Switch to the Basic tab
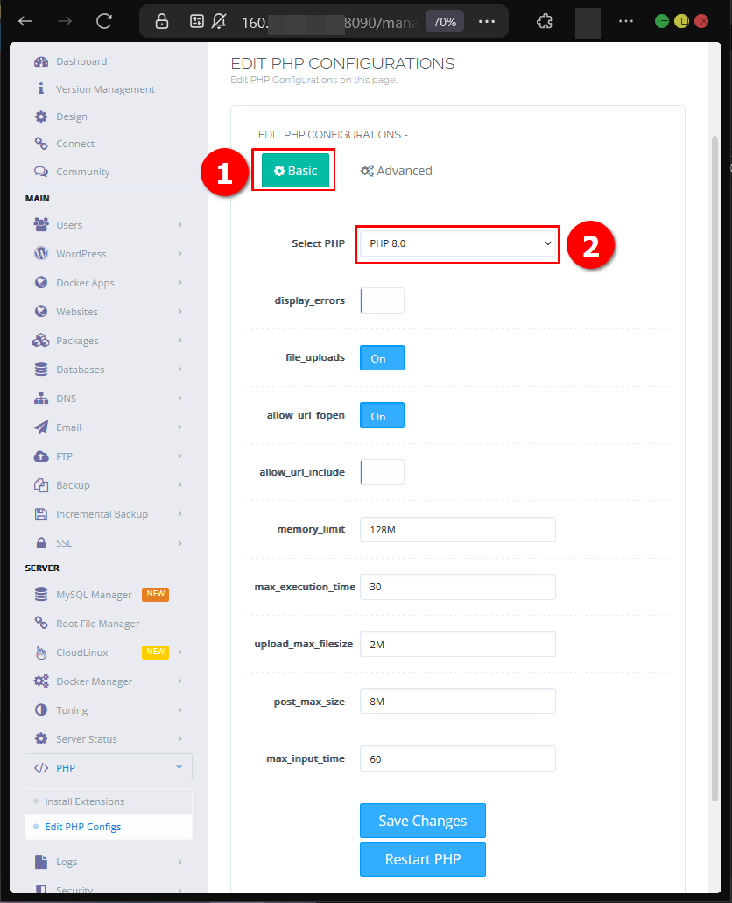Image resolution: width=732 pixels, height=903 pixels. pos(295,171)
